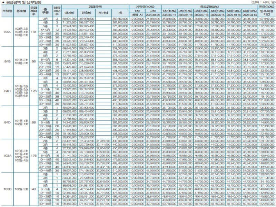
Task: Click the date '2023.04.05' in header
Action: [x=153, y=15]
